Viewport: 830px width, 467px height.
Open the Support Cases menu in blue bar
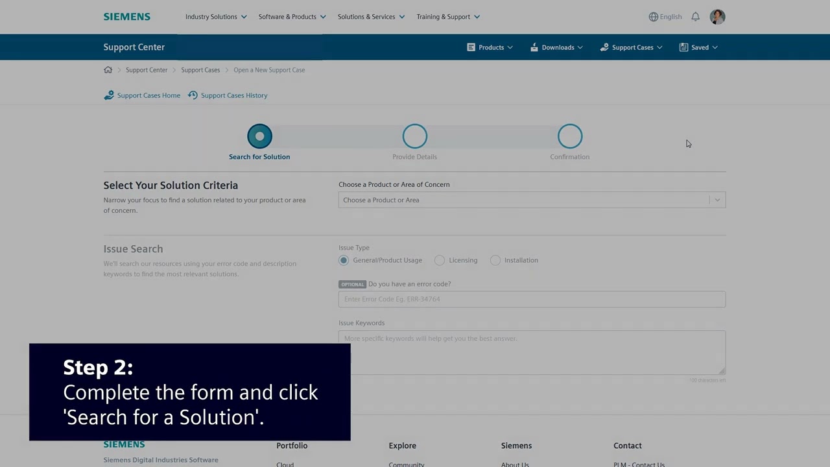click(x=631, y=47)
